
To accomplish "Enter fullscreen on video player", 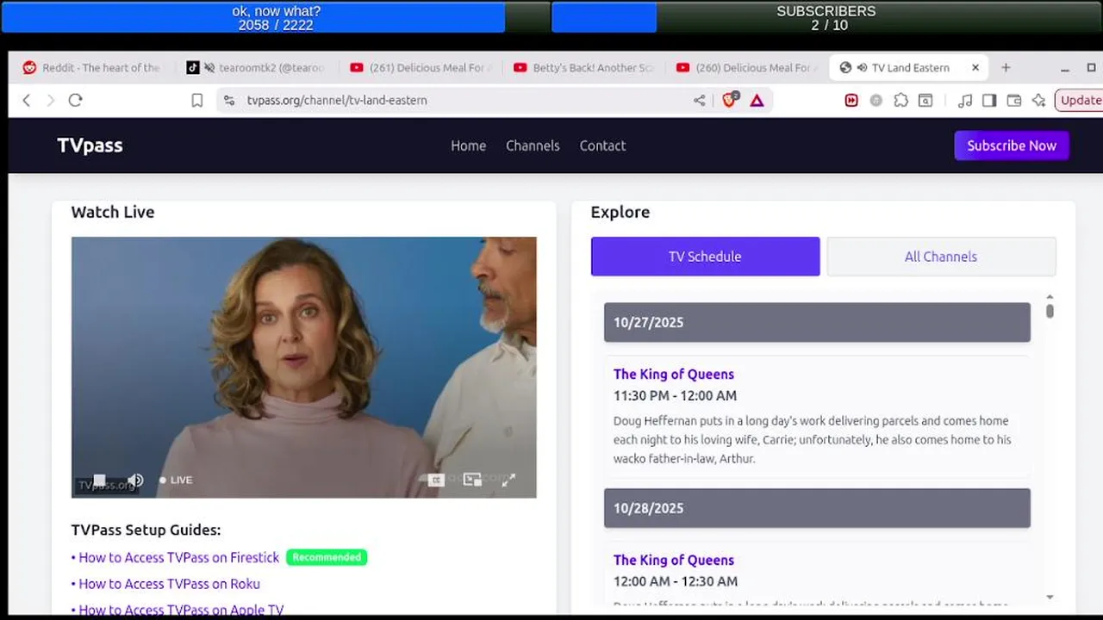I will 508,480.
